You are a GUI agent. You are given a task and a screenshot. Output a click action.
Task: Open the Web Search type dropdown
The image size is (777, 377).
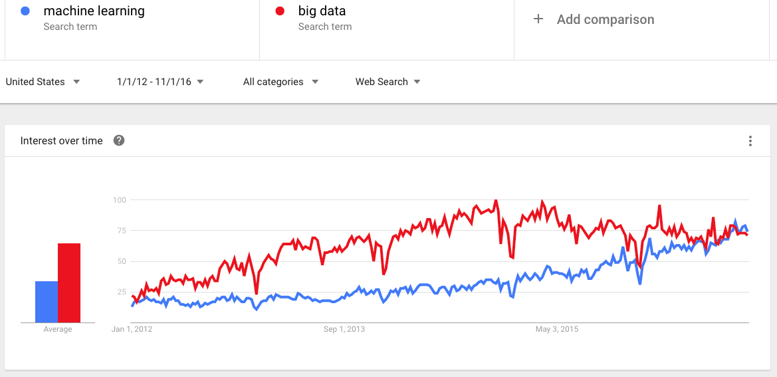pos(388,82)
